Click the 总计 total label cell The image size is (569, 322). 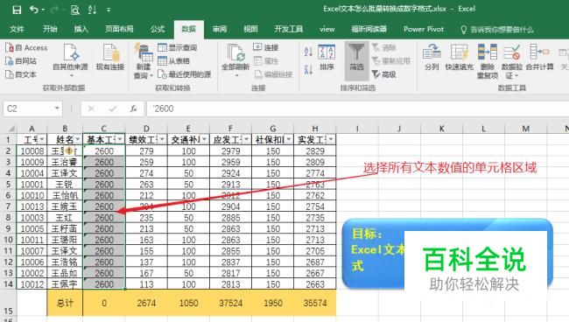[65, 303]
